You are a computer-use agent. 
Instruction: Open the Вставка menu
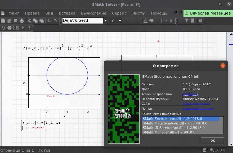pos(67,13)
